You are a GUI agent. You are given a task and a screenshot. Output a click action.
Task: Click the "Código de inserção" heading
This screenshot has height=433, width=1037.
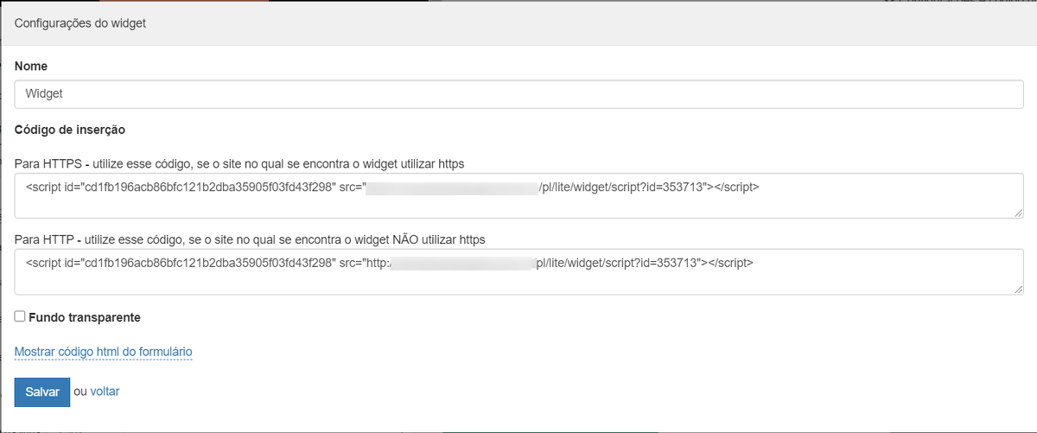pyautogui.click(x=70, y=130)
